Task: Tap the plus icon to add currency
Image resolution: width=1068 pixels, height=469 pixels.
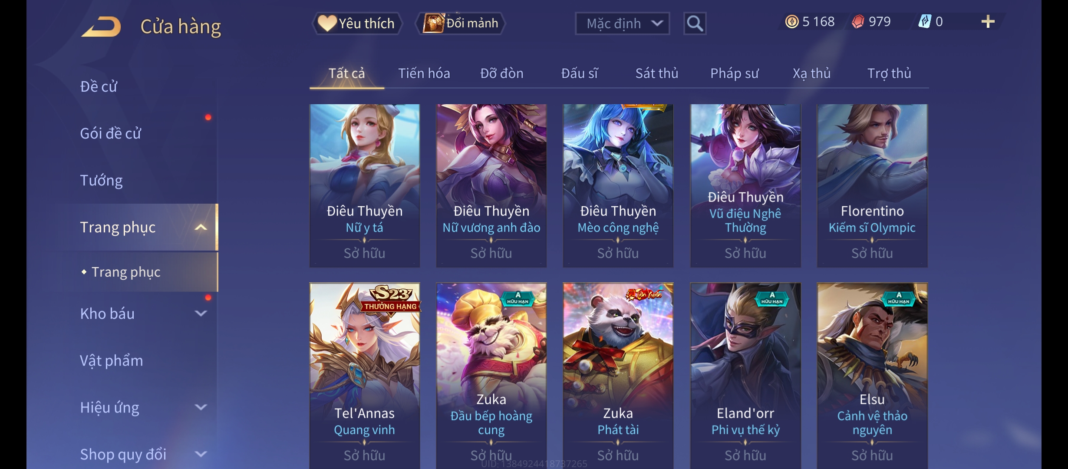Action: (988, 22)
